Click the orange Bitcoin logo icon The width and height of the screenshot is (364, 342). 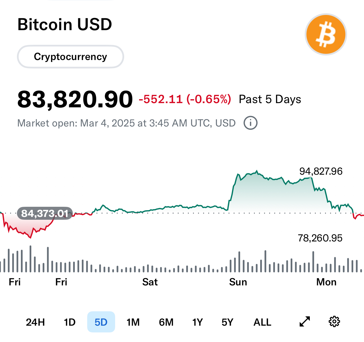coord(326,34)
